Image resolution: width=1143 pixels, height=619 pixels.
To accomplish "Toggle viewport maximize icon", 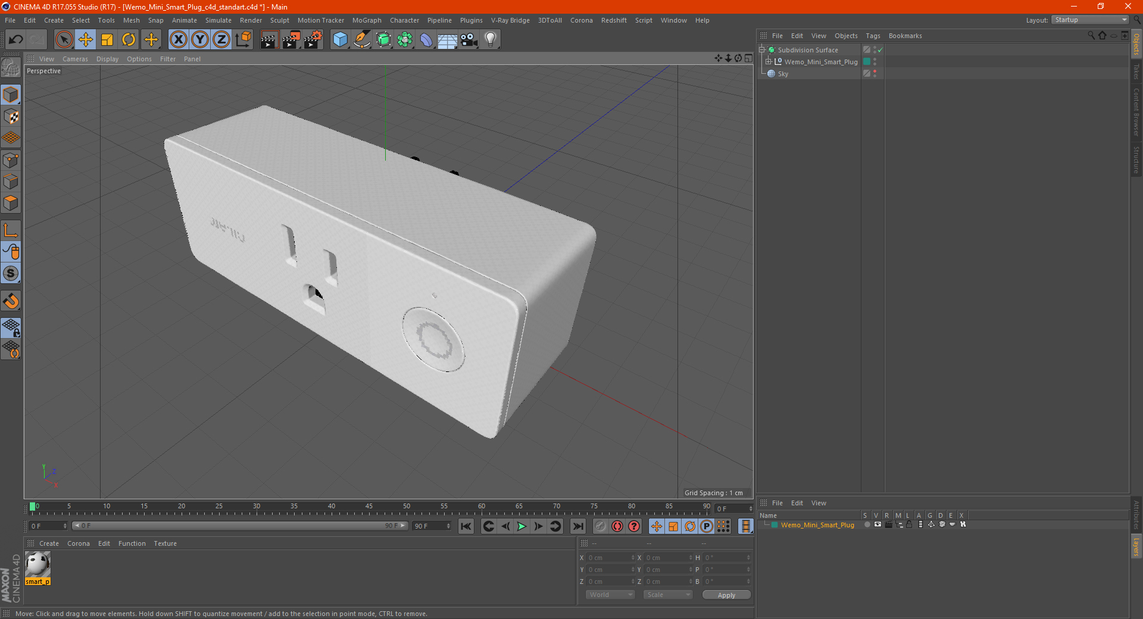I will (748, 58).
